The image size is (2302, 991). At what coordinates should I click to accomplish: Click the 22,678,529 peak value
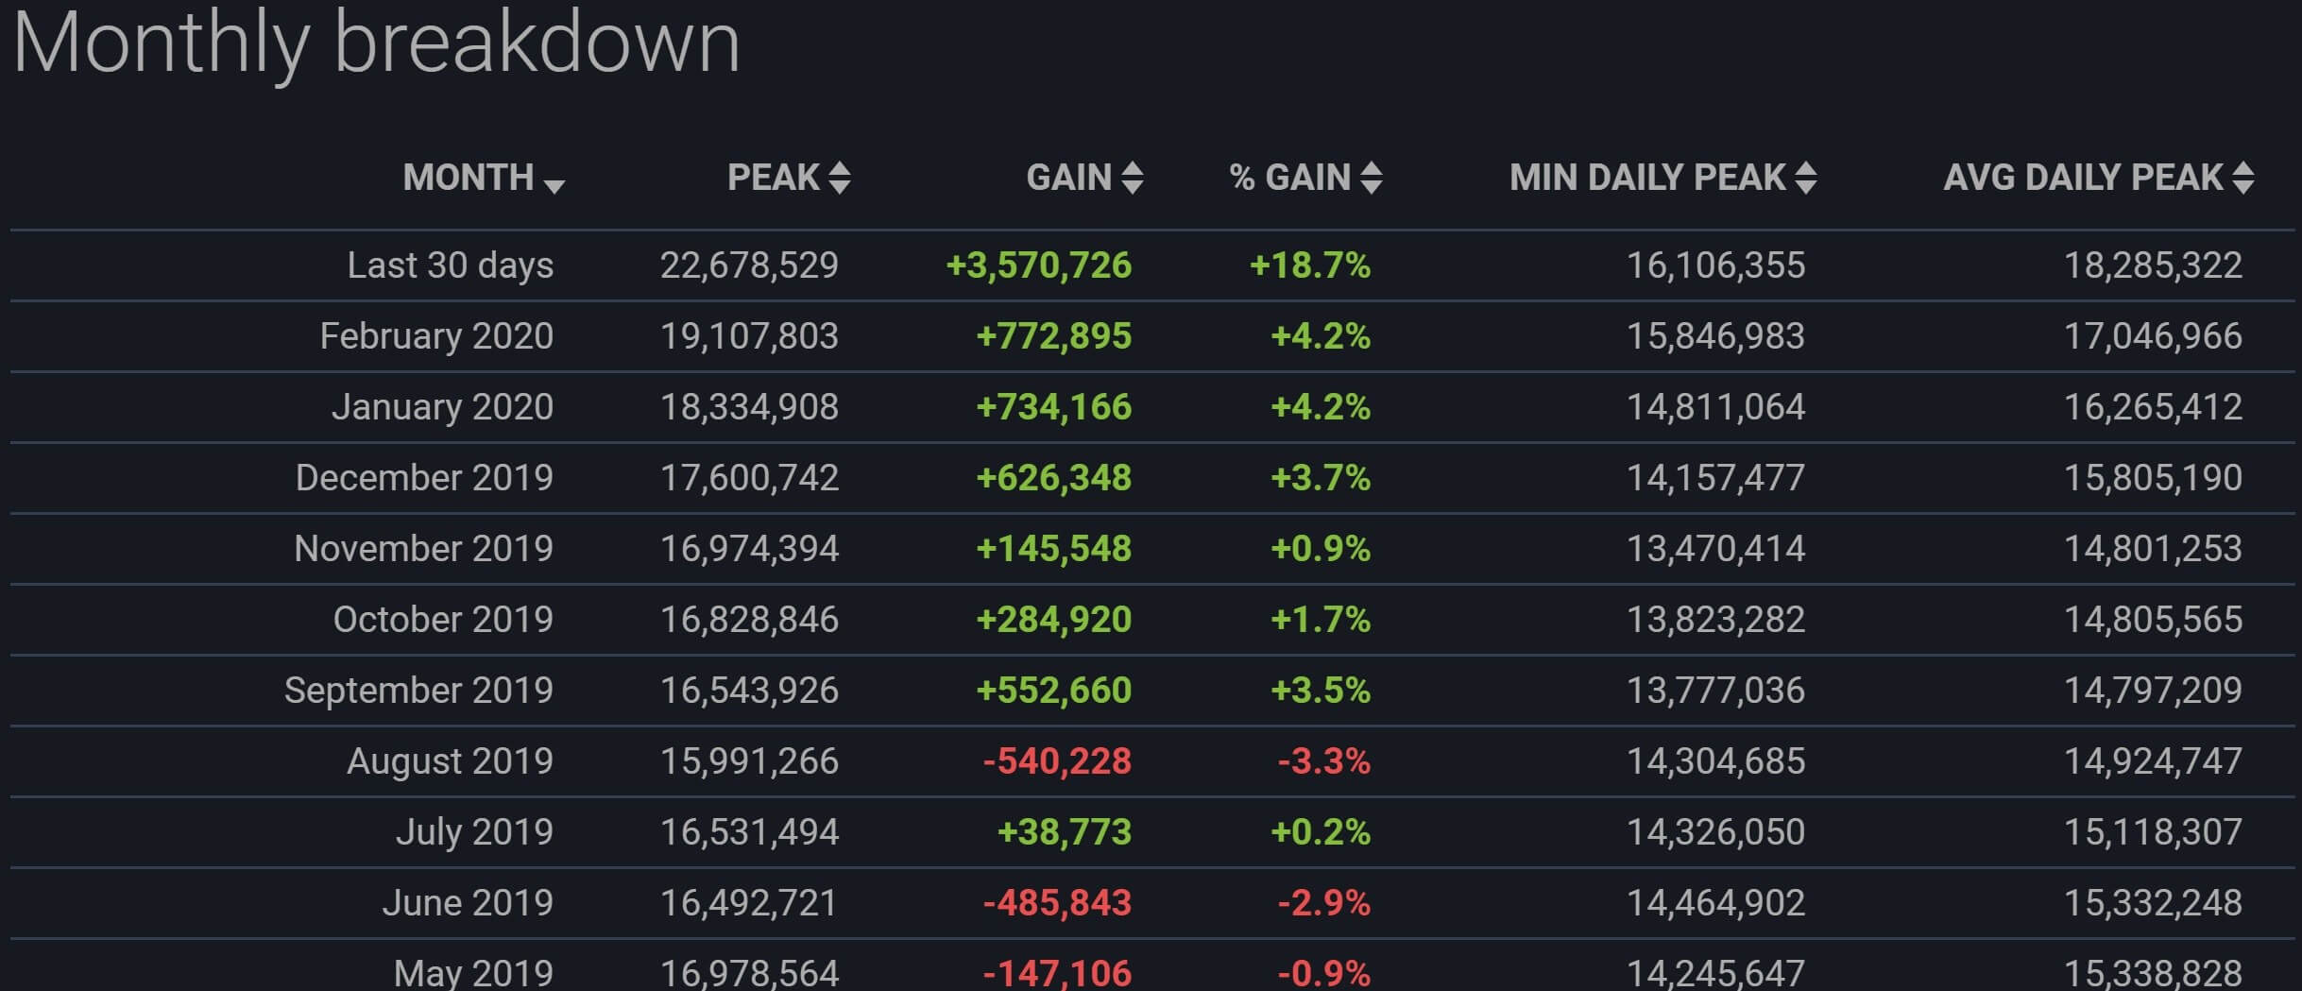coord(749,265)
